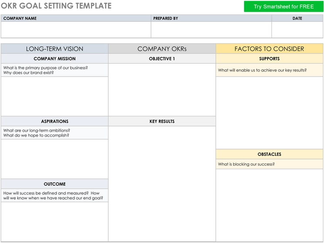The image size is (325, 243).
Task: Select the PREPARED BY header cell
Action: coord(211,18)
